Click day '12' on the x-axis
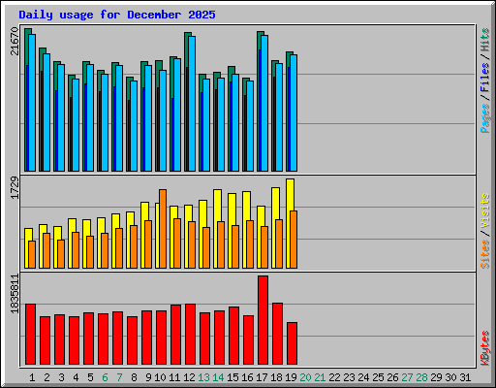This screenshot has width=496, height=388. (189, 377)
